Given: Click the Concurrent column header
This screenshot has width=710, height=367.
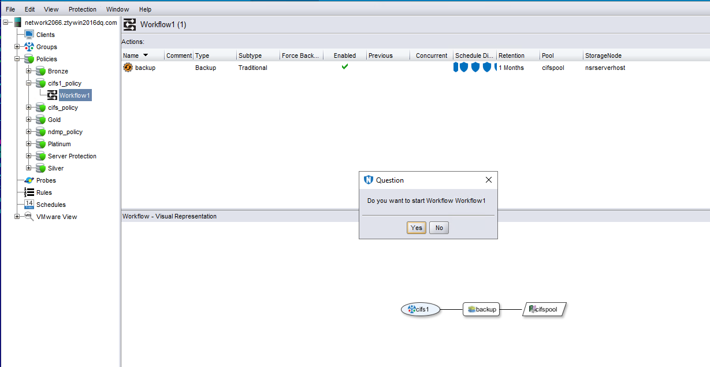Looking at the screenshot, I should [x=432, y=55].
